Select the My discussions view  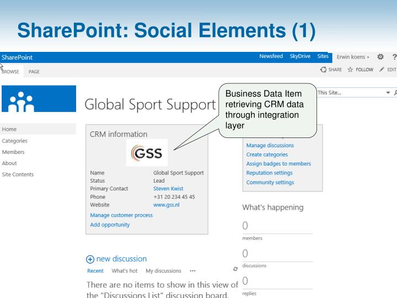[163, 271]
